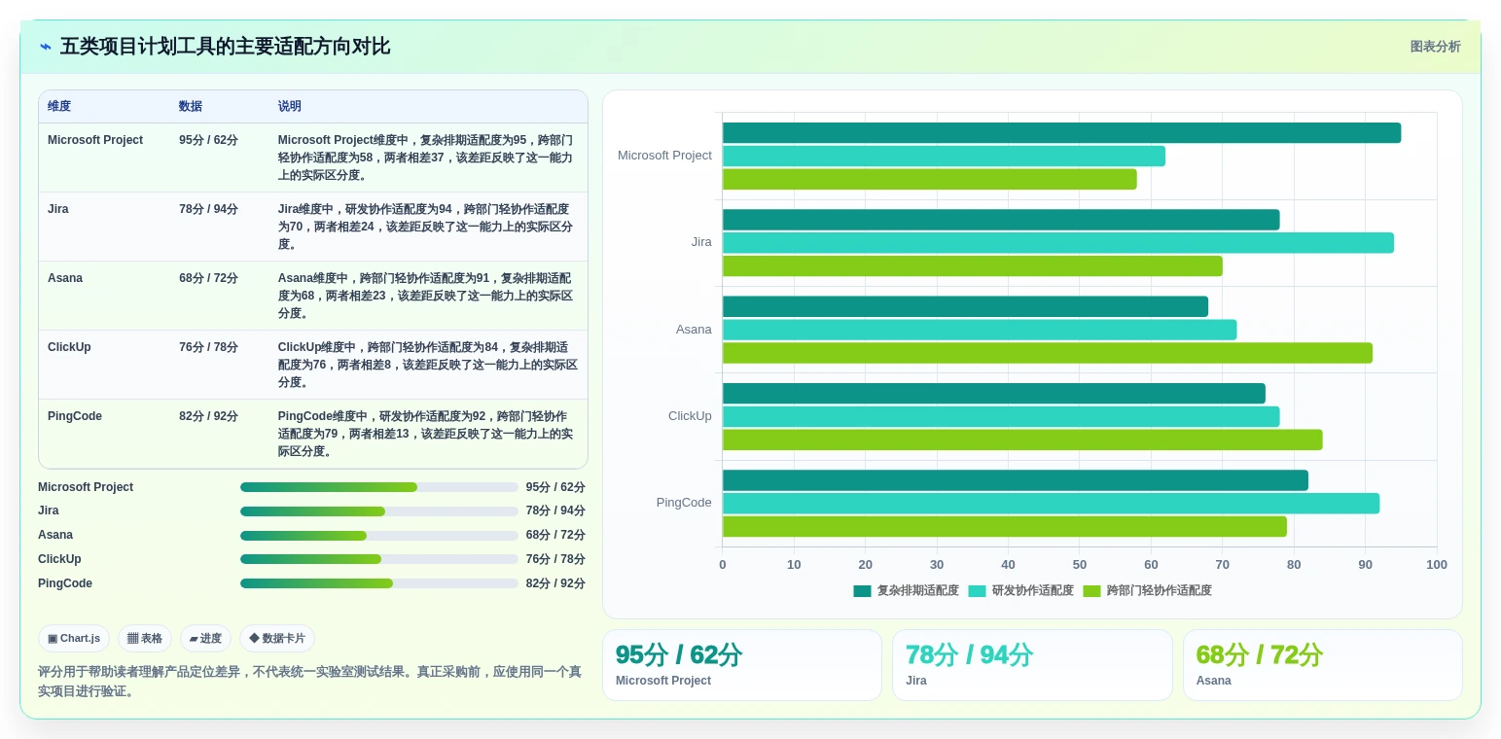Click PingCode's dark teal chart bar
The width and height of the screenshot is (1501, 739).
point(1016,480)
